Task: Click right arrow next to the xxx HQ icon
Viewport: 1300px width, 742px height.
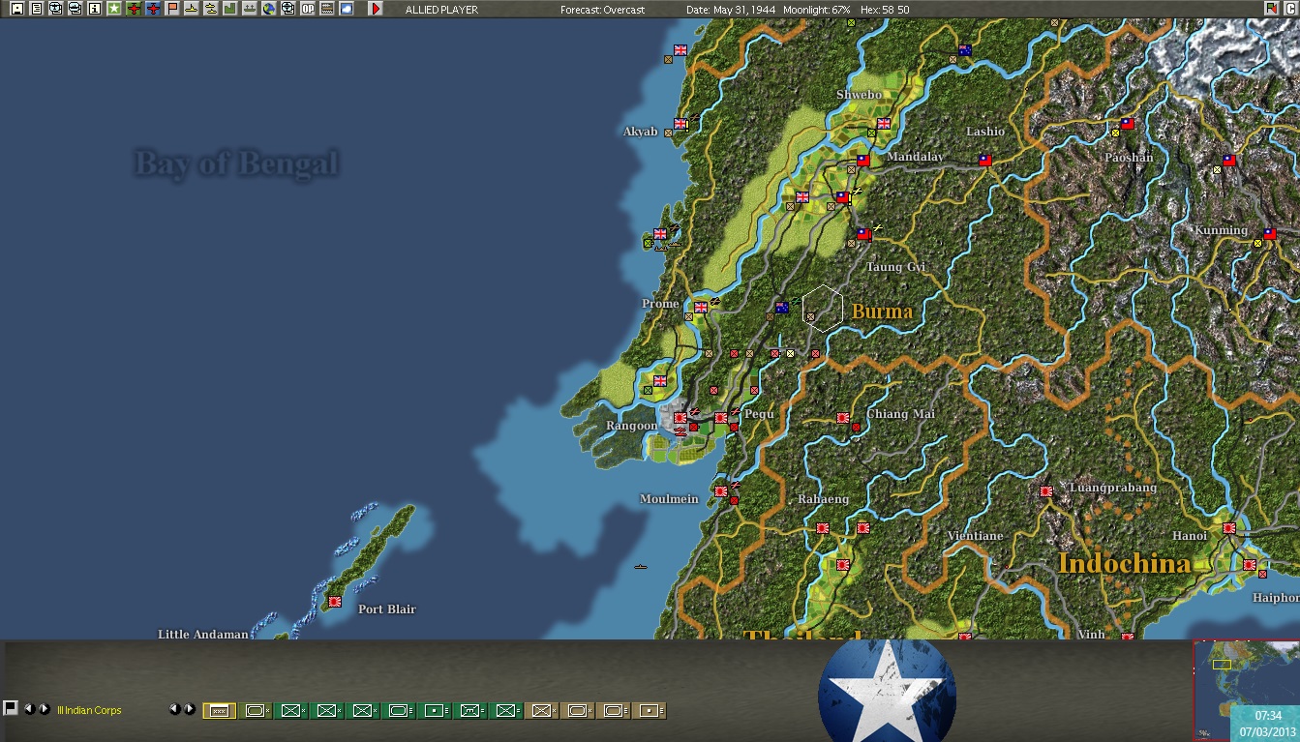Action: (x=190, y=709)
